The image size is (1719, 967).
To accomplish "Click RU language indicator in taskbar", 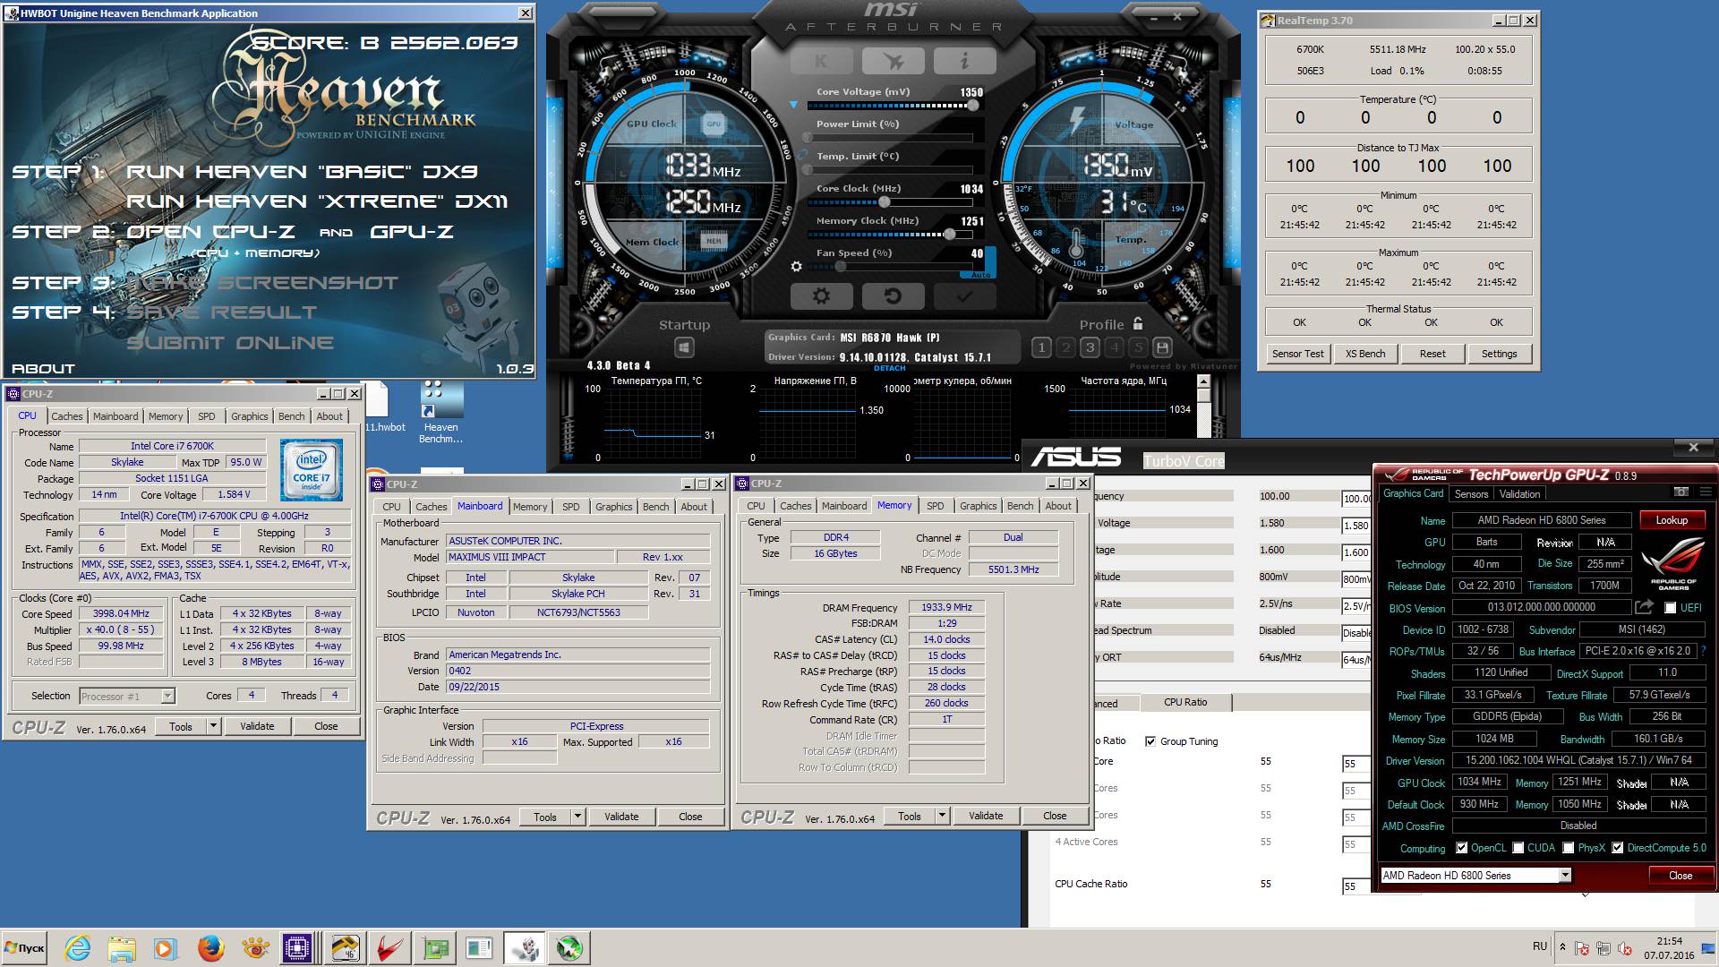I will pos(1540,946).
